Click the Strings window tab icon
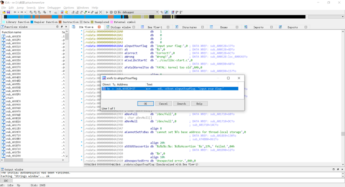Screen dimensions: 345x187 (x=107, y=27)
